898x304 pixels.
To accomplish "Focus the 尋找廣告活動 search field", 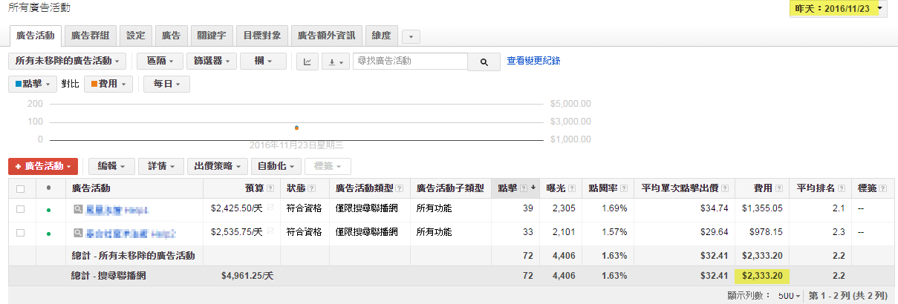I will pyautogui.click(x=410, y=62).
